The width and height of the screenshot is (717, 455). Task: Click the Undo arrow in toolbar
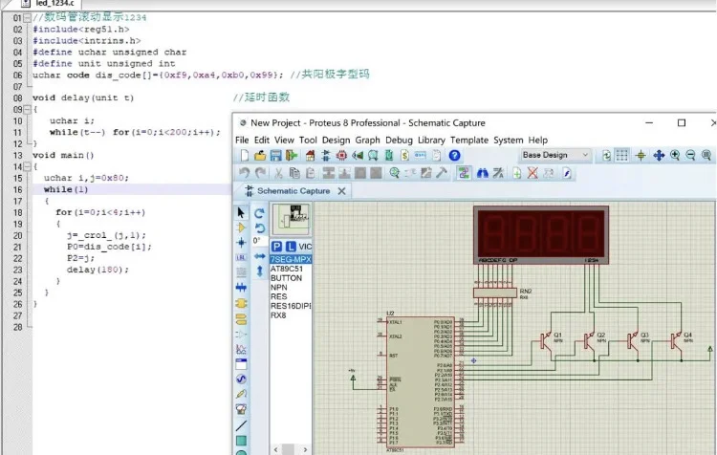point(244,173)
